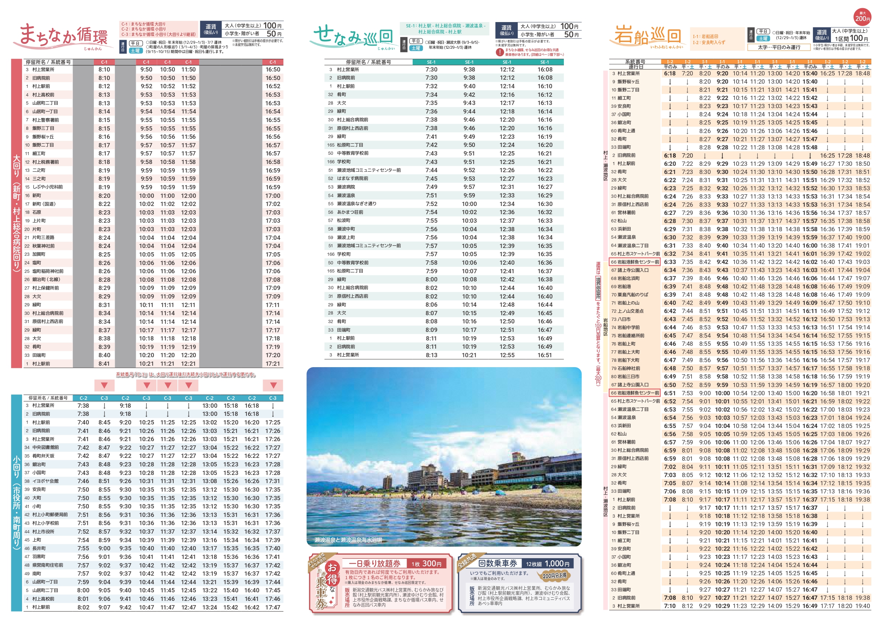Click stop row 38 イヨボヤ会館
The image size is (882, 624).
click(x=154, y=481)
